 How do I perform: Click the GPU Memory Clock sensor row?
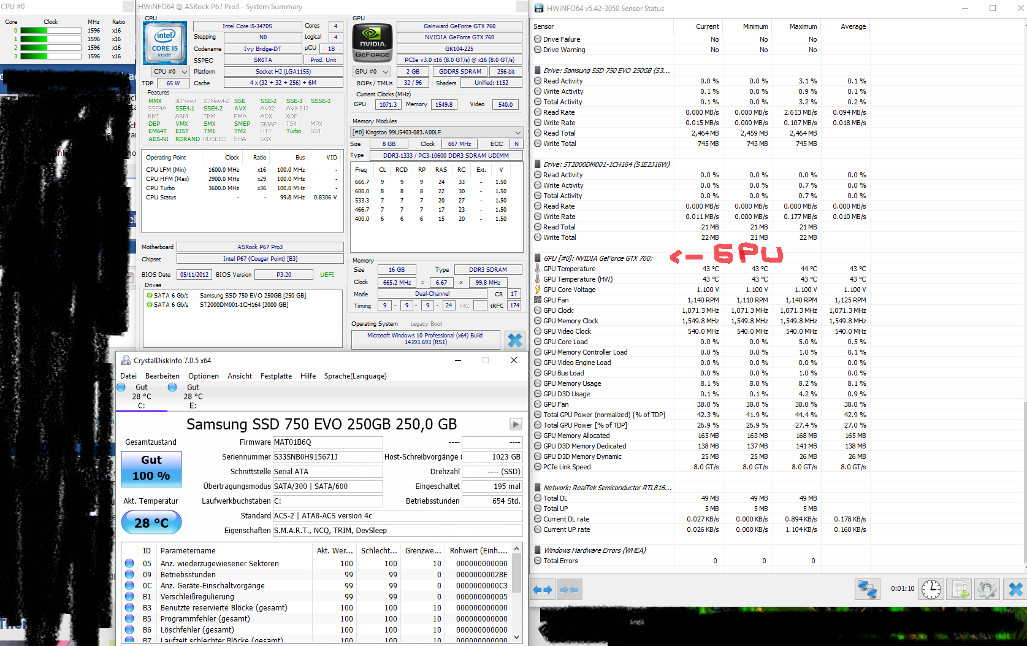pyautogui.click(x=700, y=321)
